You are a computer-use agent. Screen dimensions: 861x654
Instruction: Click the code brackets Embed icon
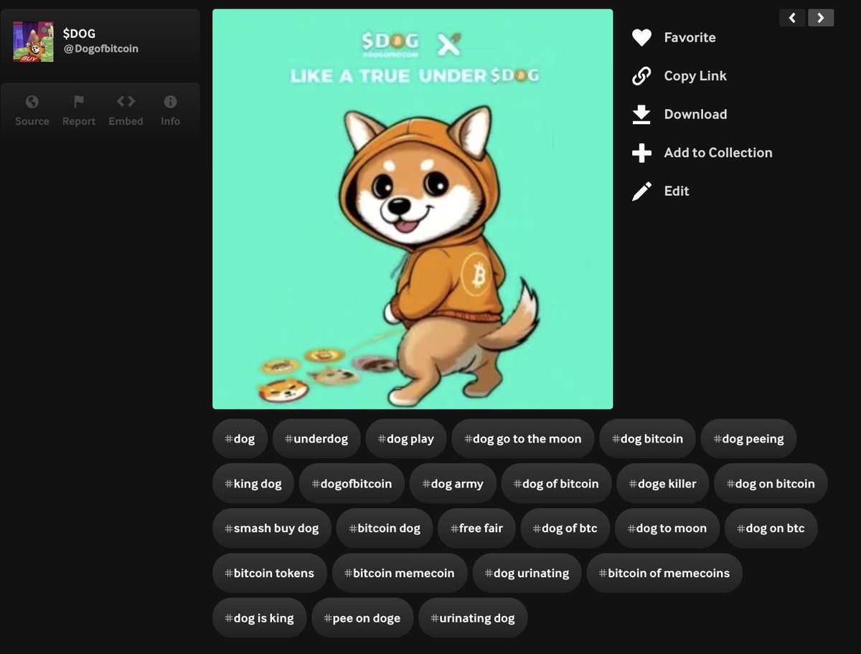pyautogui.click(x=126, y=102)
